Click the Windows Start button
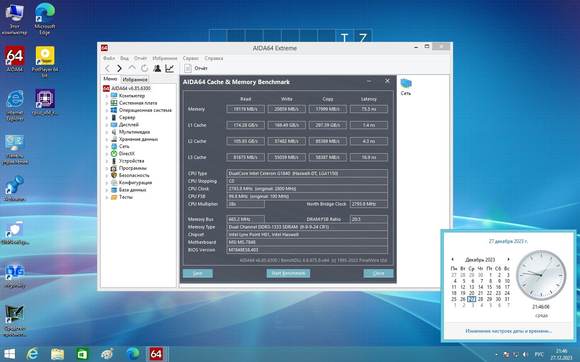The height and width of the screenshot is (362, 580). (x=9, y=354)
